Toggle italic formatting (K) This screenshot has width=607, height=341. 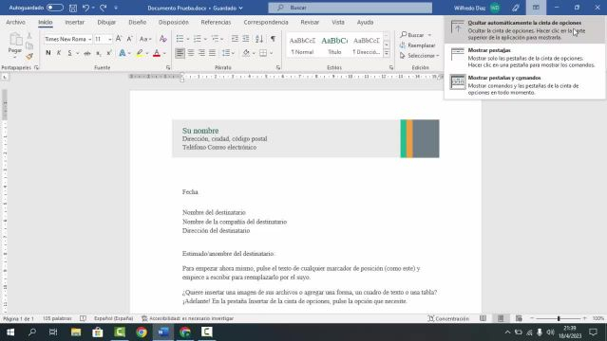59,53
